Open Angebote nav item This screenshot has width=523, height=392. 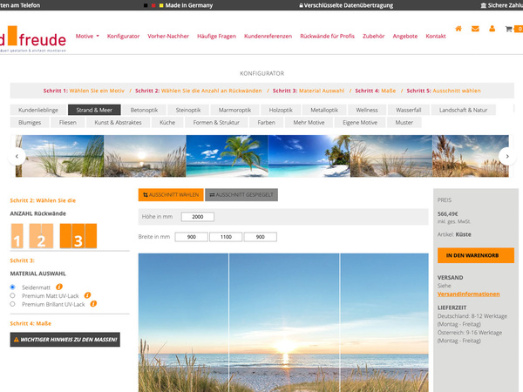coord(405,36)
